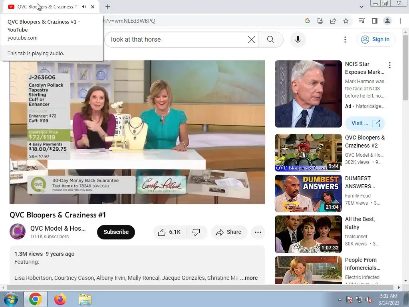Image resolution: width=409 pixels, height=307 pixels.
Task: Open People From Infomercials title
Action: (x=363, y=264)
